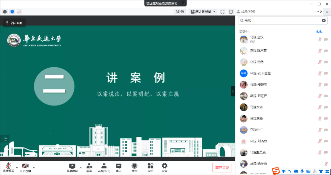Toggle the lock toolbar pin
The image size is (331, 175).
click(x=7, y=23)
